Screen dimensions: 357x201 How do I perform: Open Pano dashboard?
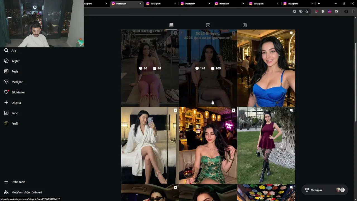tap(11, 113)
